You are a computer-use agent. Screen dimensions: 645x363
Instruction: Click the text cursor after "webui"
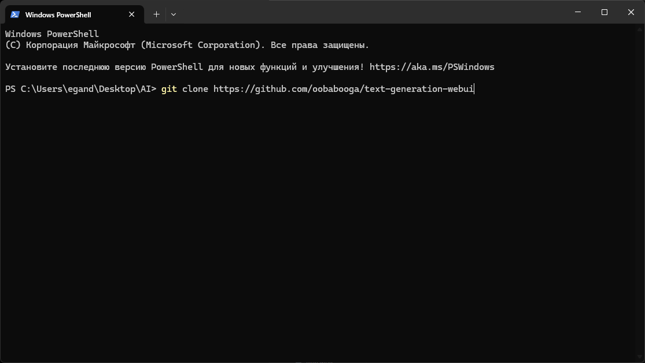click(x=474, y=89)
